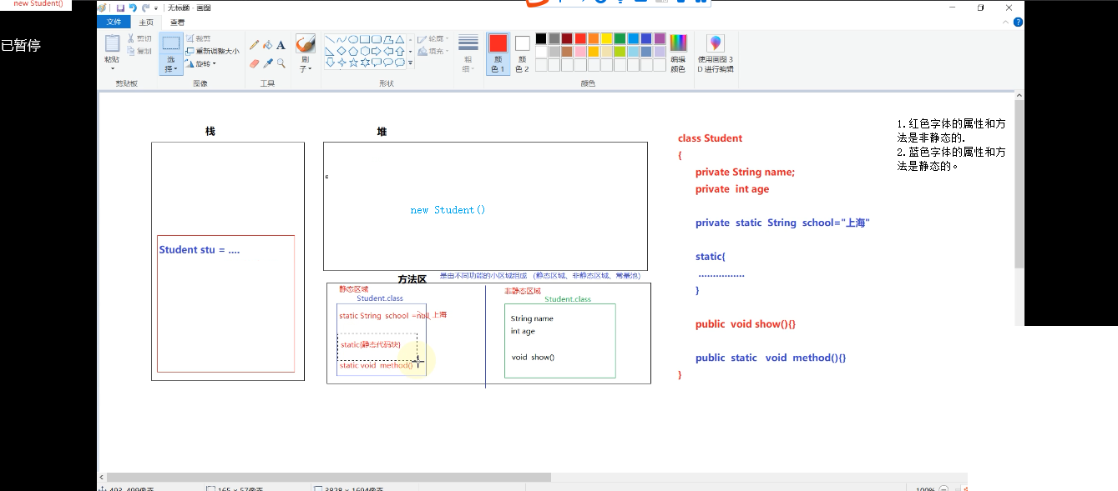Pick the Right arrow shape
The width and height of the screenshot is (1118, 491).
click(377, 51)
